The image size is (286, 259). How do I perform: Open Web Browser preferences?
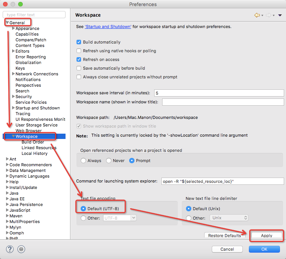29,131
